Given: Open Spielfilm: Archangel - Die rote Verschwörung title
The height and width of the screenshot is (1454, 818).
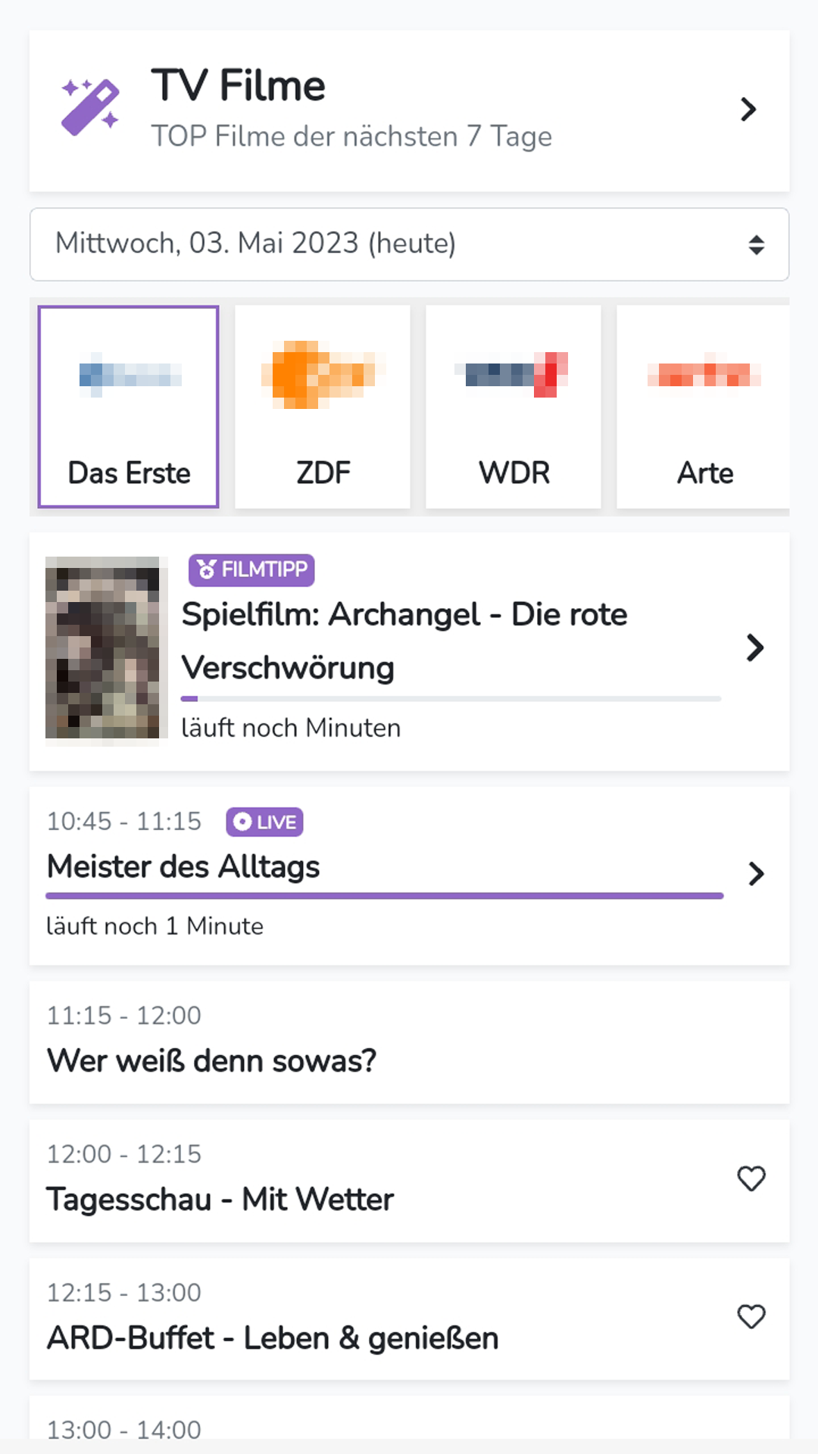Looking at the screenshot, I should (404, 641).
